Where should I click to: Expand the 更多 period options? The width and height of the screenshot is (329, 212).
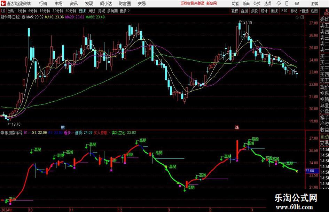pyautogui.click(x=125, y=11)
